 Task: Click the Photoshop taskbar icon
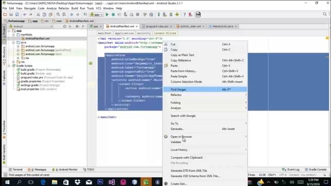click(100, 182)
